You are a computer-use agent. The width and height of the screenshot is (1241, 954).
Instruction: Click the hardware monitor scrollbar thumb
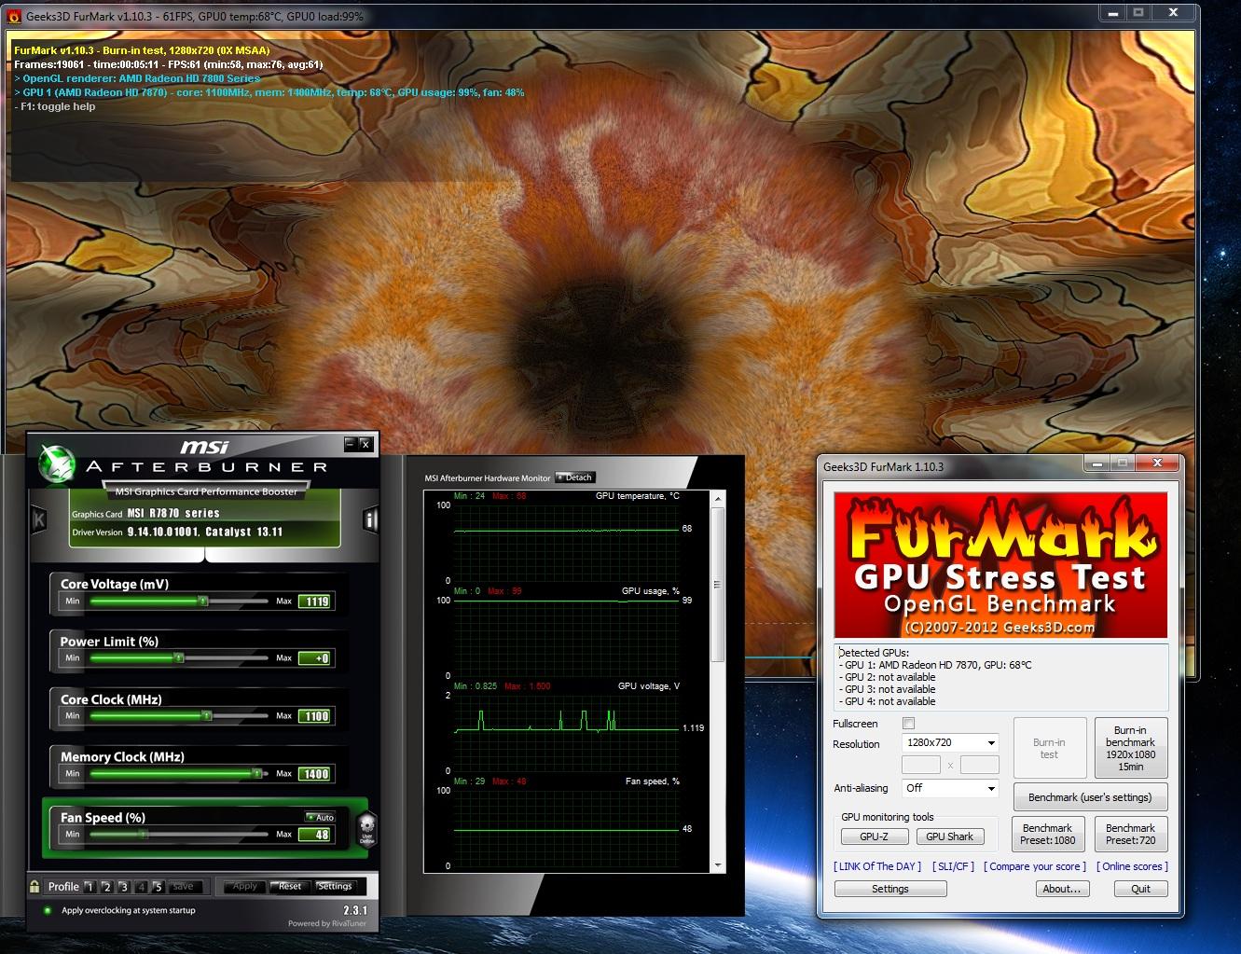[x=717, y=585]
